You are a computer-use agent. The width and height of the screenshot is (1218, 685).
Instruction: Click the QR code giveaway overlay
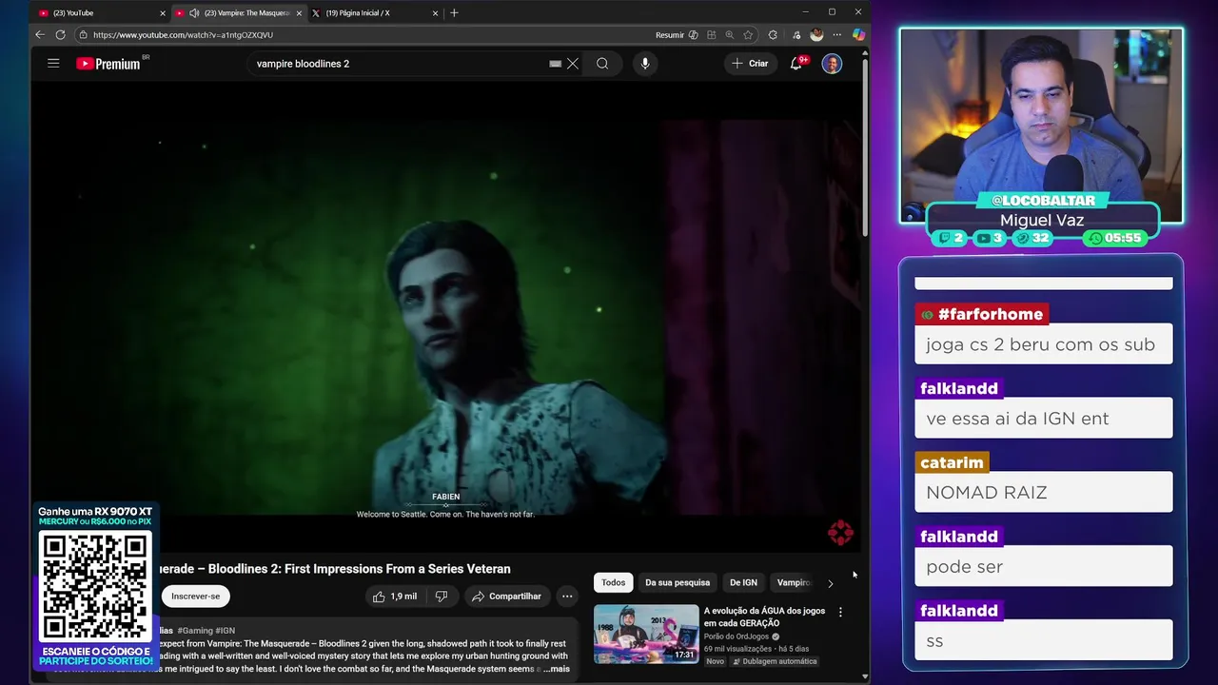(x=95, y=586)
